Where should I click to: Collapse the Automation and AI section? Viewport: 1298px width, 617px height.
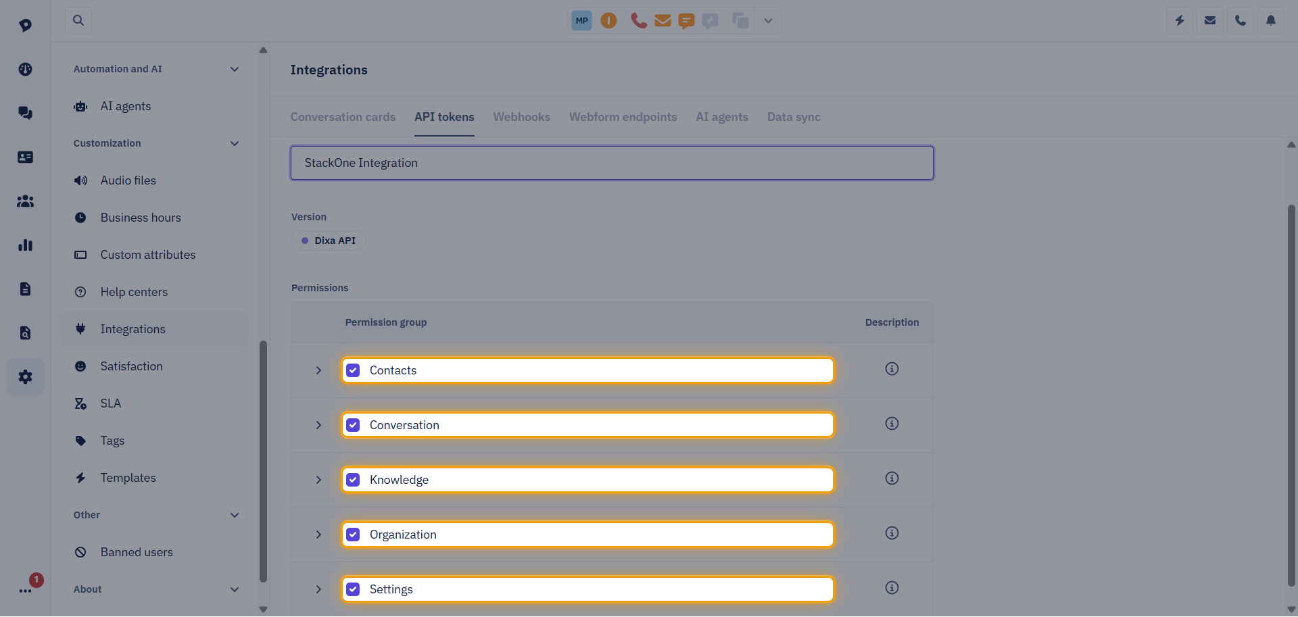235,69
